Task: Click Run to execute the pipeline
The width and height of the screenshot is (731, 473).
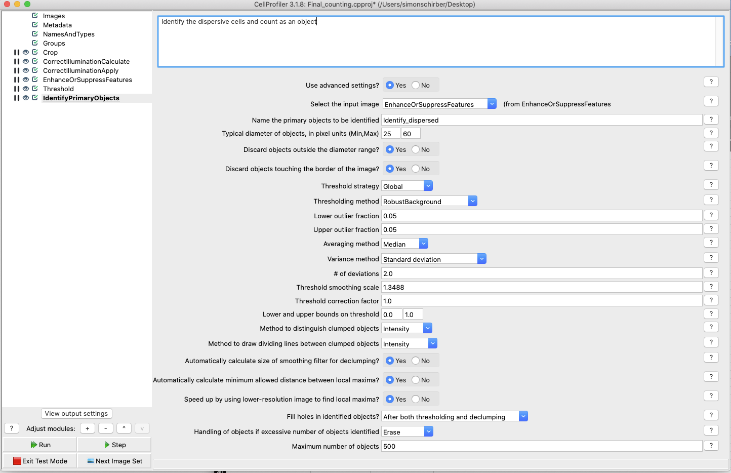Action: (x=40, y=444)
